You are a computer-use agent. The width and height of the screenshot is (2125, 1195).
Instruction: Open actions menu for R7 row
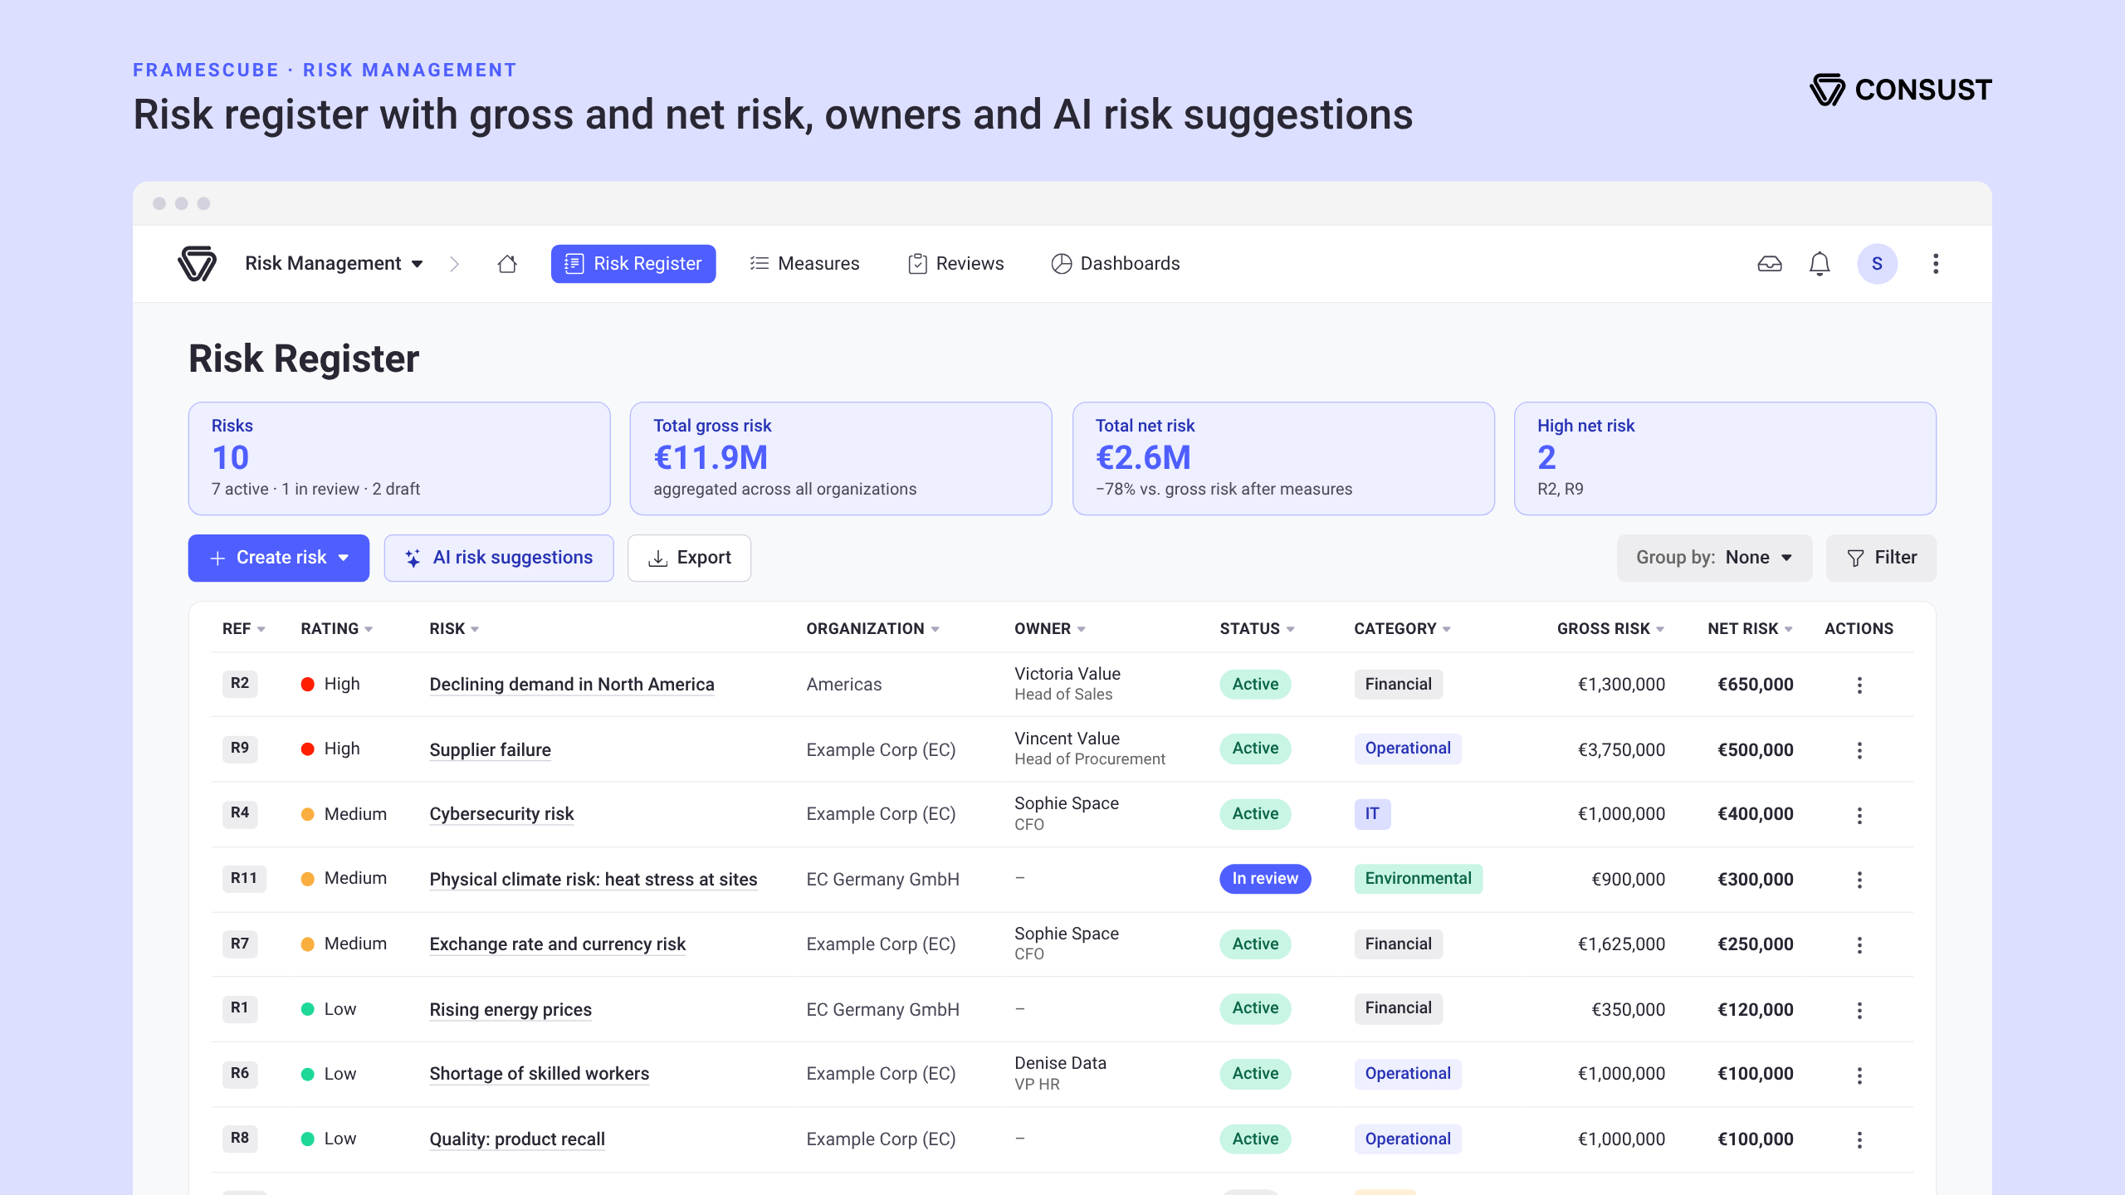pyautogui.click(x=1859, y=944)
